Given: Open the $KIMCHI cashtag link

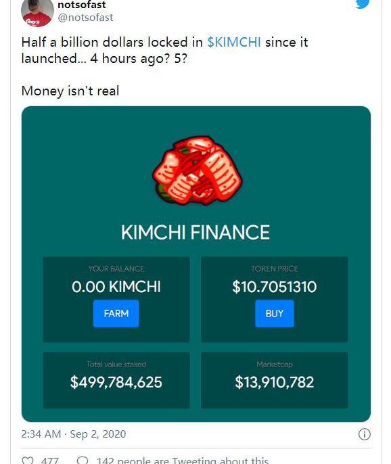Looking at the screenshot, I should (x=234, y=42).
